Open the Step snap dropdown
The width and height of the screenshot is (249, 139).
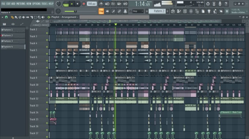pyautogui.click(x=138, y=11)
